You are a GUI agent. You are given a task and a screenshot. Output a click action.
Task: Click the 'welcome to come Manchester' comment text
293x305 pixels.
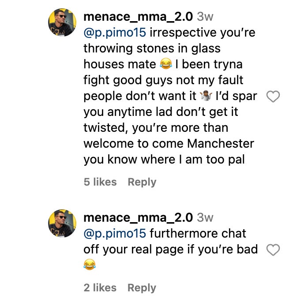pyautogui.click(x=169, y=144)
